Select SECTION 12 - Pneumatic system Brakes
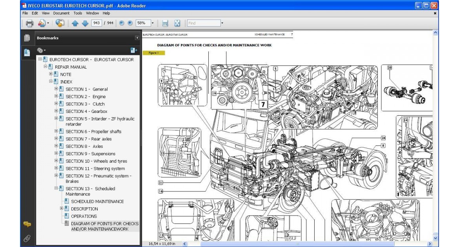Viewport: 459px width, 247px height. point(98,178)
